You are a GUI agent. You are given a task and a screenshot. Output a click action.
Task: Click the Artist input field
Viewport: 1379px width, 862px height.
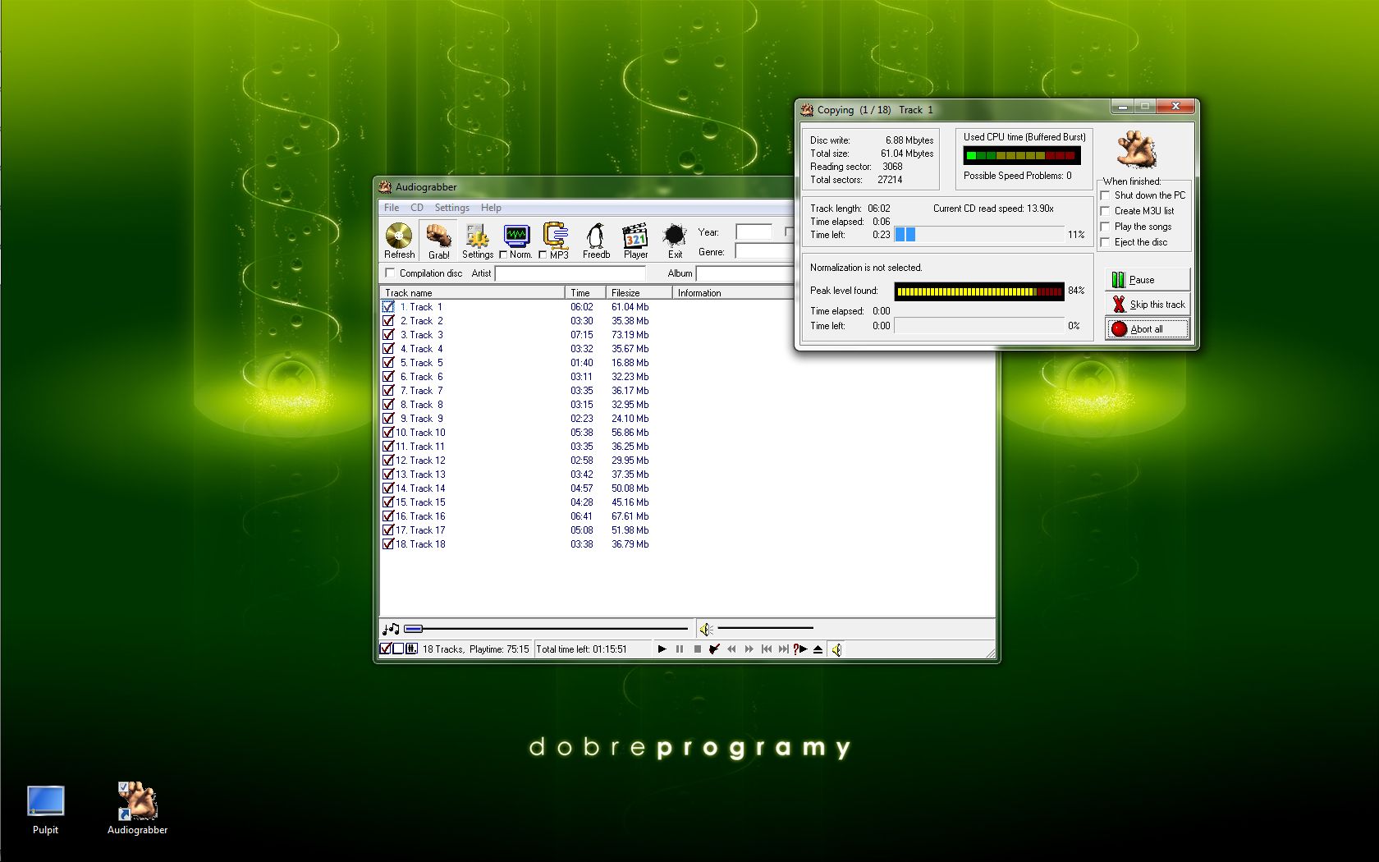click(570, 273)
